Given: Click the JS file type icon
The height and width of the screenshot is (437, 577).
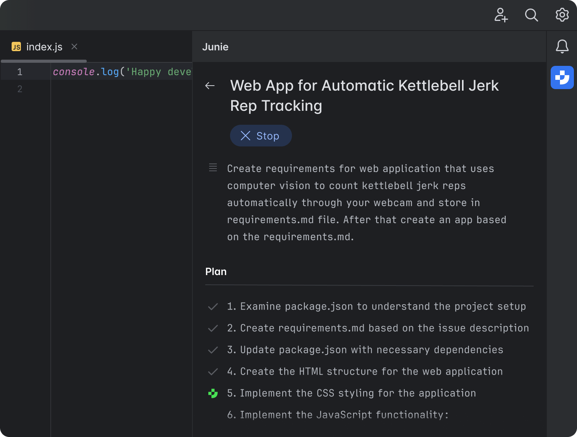Looking at the screenshot, I should coord(16,47).
